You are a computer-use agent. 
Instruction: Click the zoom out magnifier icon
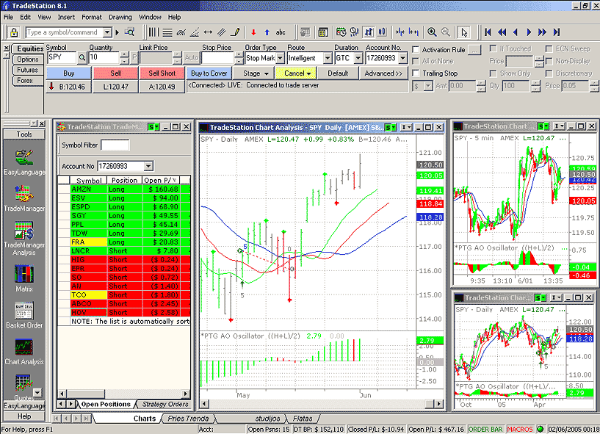[445, 32]
